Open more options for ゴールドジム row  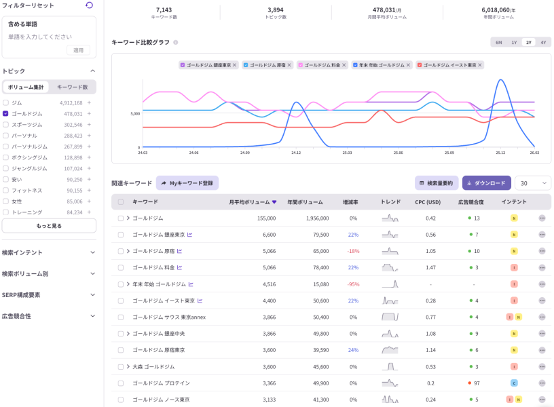542,218
